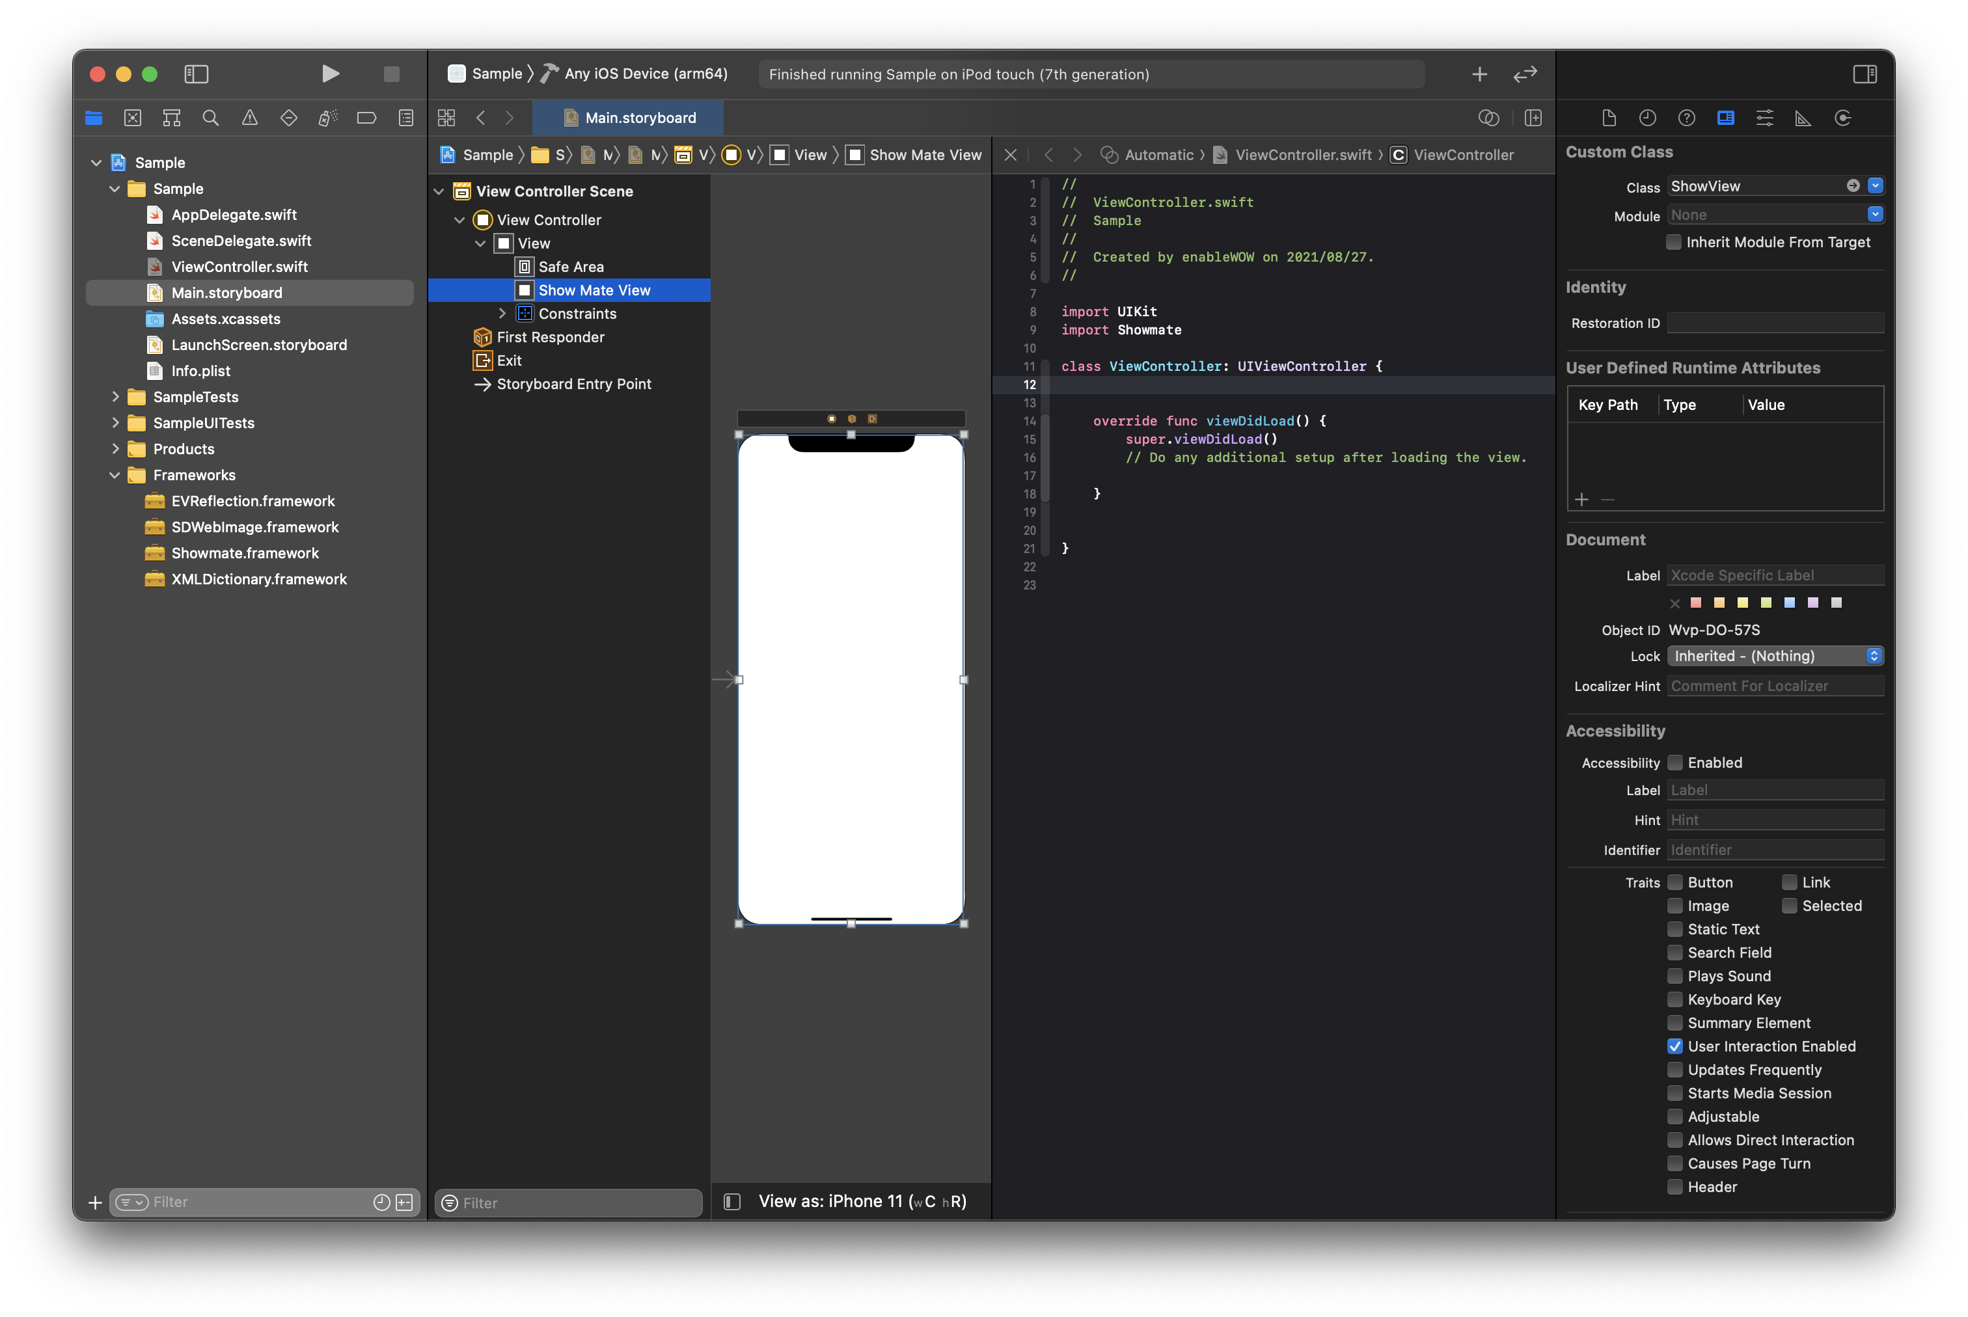The height and width of the screenshot is (1317, 1968).
Task: Open ViewController.swift in project navigator
Action: pos(239,266)
